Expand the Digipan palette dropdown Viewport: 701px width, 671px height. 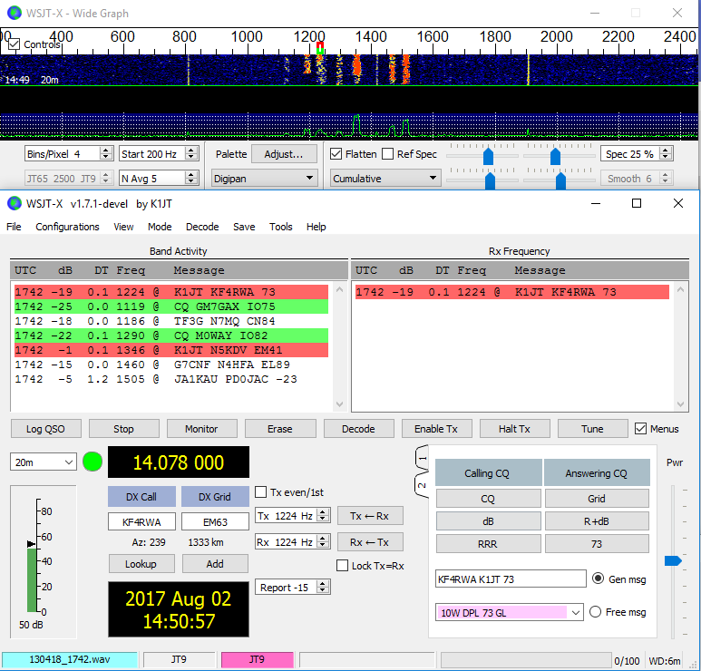point(263,179)
